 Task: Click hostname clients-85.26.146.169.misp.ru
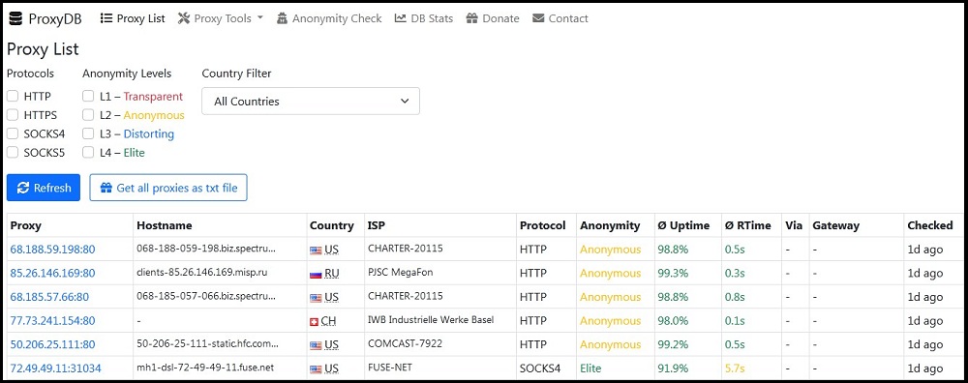coord(202,272)
